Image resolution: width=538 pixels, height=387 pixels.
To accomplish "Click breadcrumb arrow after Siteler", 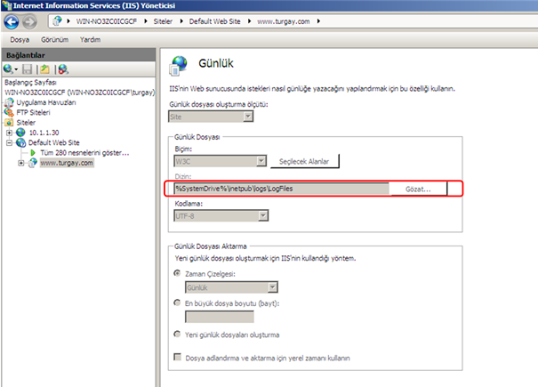I will [x=181, y=21].
